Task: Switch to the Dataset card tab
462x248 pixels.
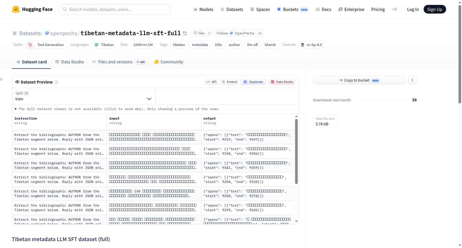Action: 31,62
